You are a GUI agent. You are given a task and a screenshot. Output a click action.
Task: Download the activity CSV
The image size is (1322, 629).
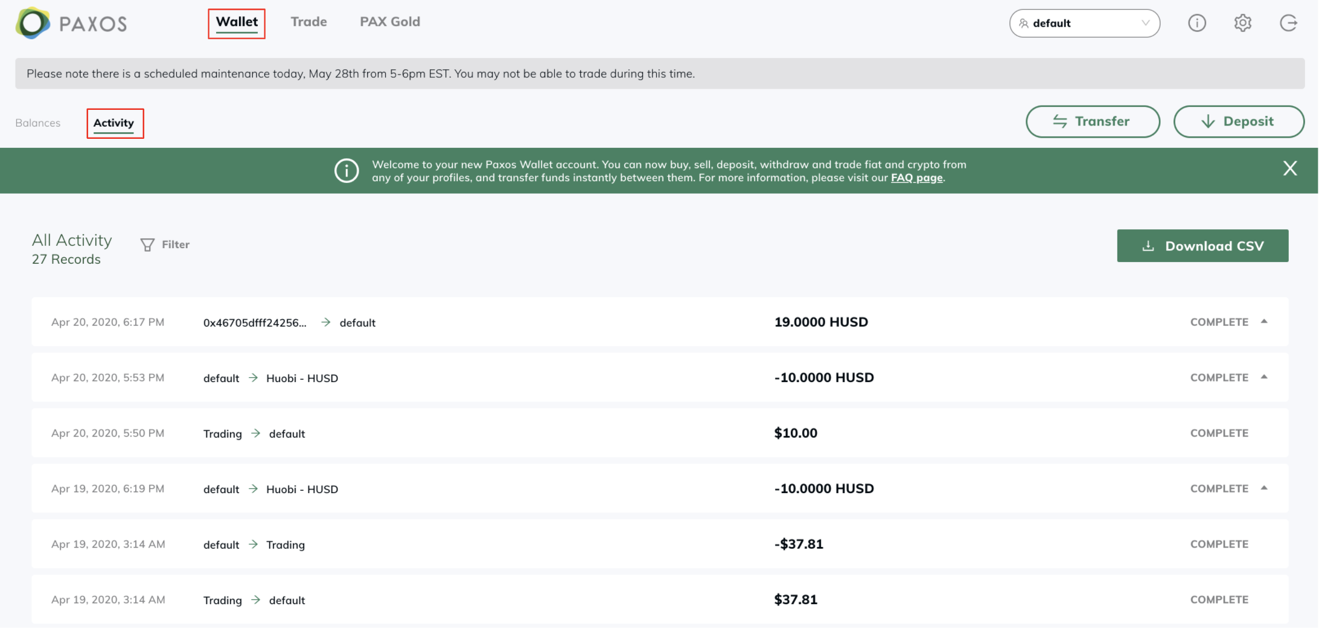(x=1202, y=246)
